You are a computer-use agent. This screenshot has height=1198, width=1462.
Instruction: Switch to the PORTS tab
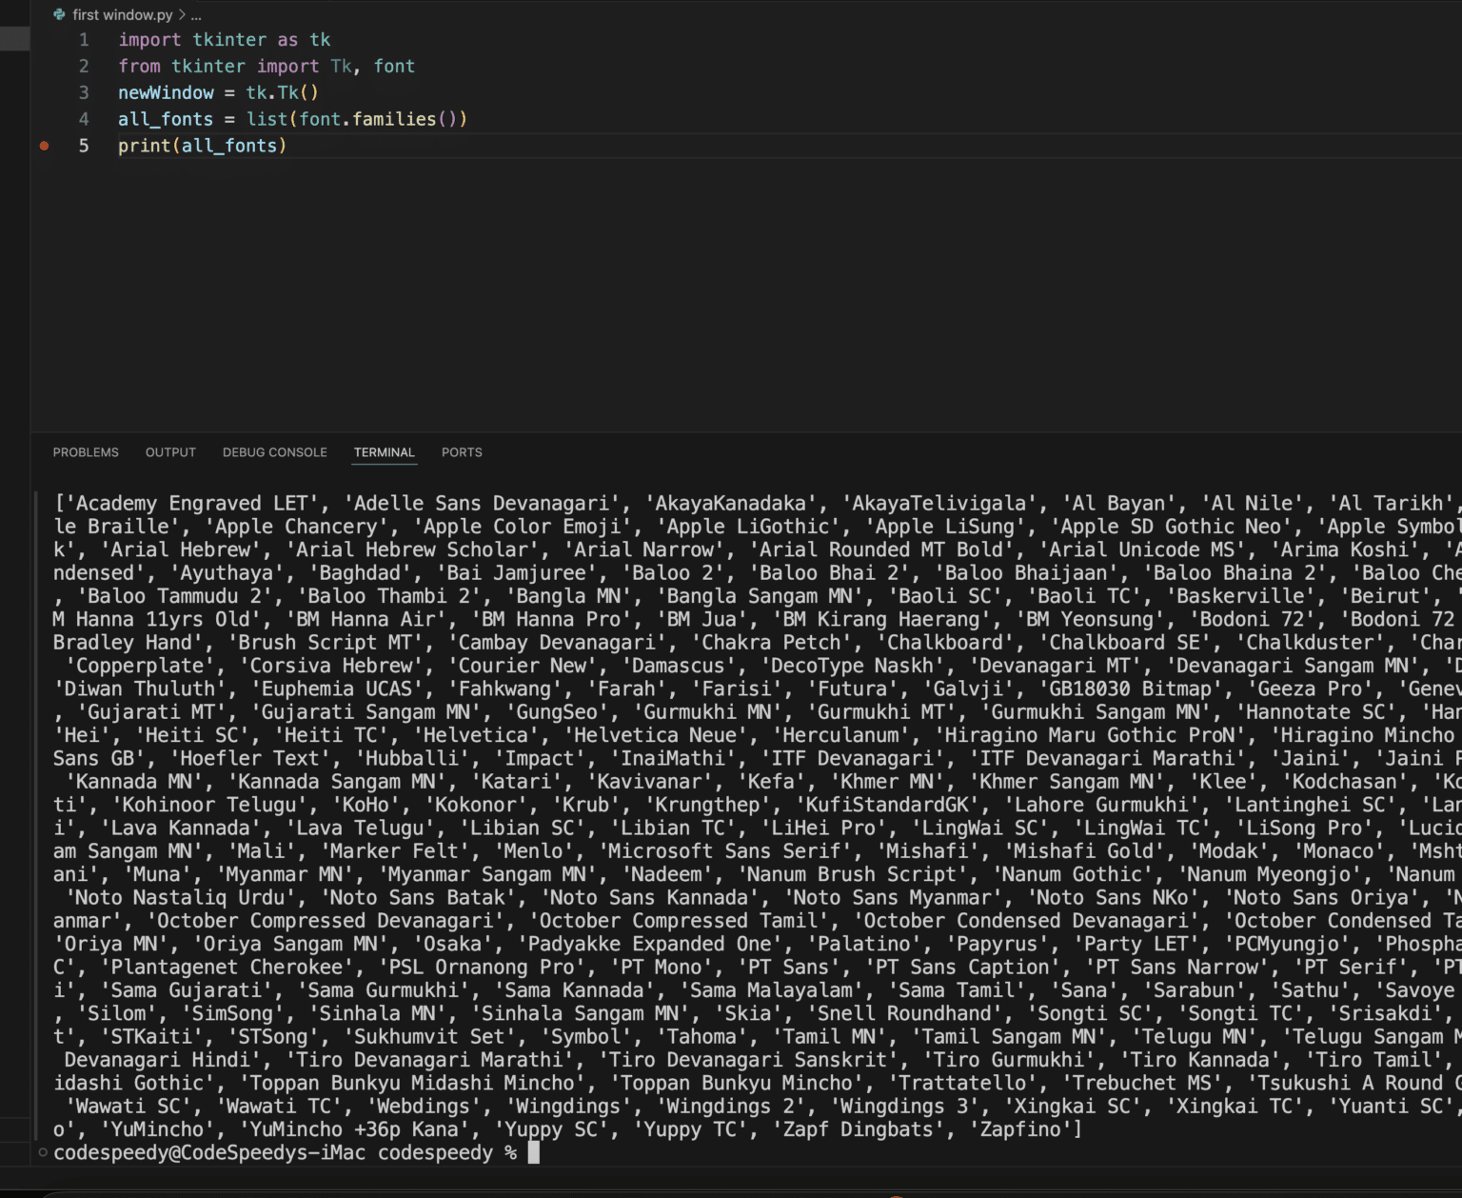click(462, 452)
